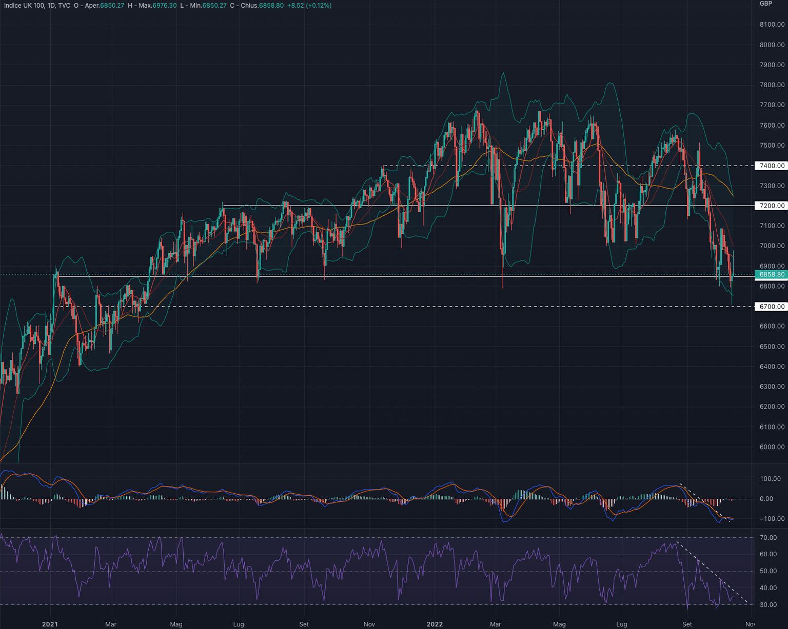Click the 100.00 level on MACD scale
This screenshot has width=788, height=629.
770,479
